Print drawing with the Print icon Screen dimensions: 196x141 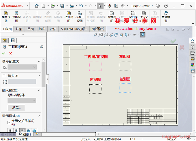(x=71, y=6)
